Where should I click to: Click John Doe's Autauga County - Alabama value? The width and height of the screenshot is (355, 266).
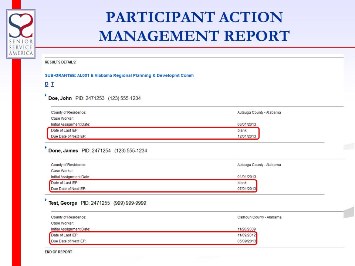tap(259, 112)
